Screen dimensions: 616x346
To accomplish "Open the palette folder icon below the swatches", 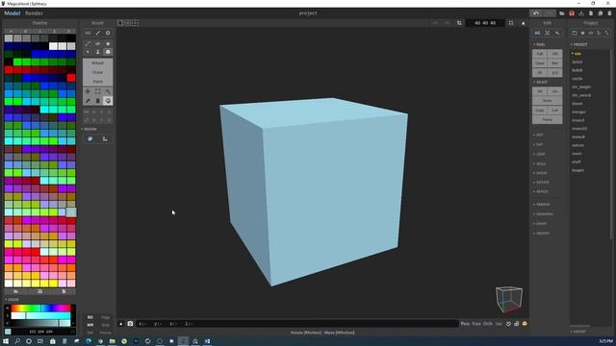I will click(15, 291).
